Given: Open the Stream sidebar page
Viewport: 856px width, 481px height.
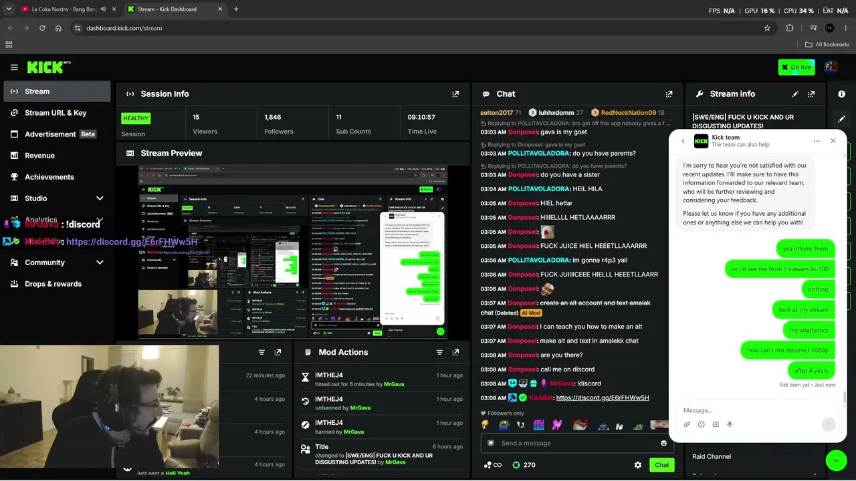Looking at the screenshot, I should click(57, 92).
